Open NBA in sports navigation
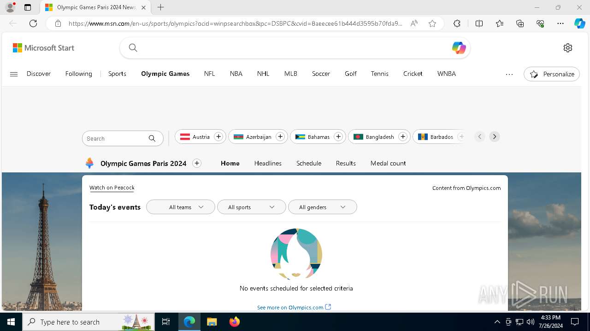The image size is (590, 331). click(236, 74)
